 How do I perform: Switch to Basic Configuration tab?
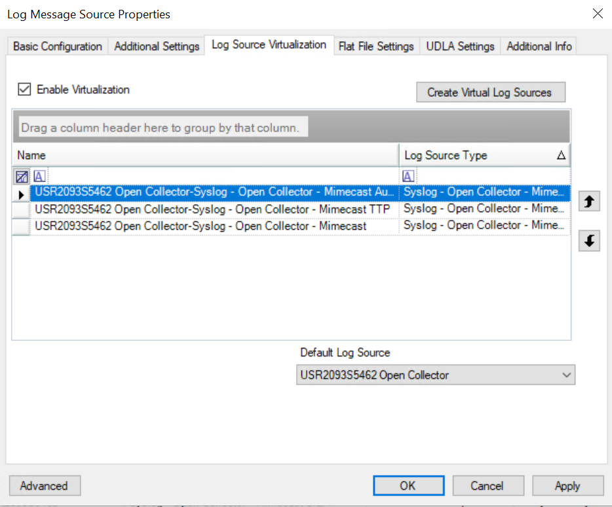tap(58, 46)
